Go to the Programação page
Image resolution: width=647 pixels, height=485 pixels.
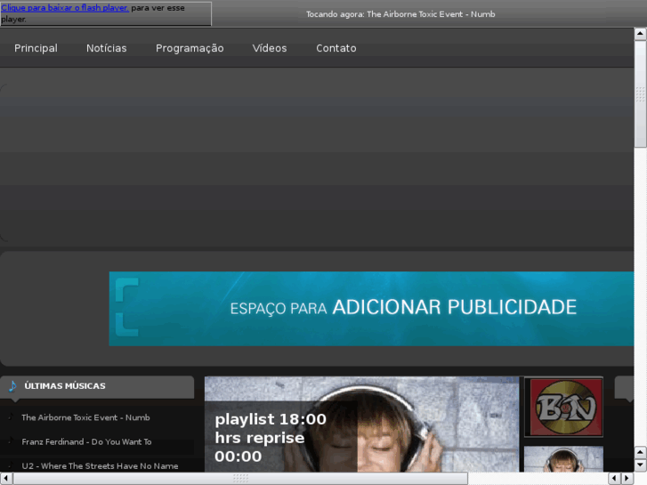(x=190, y=49)
